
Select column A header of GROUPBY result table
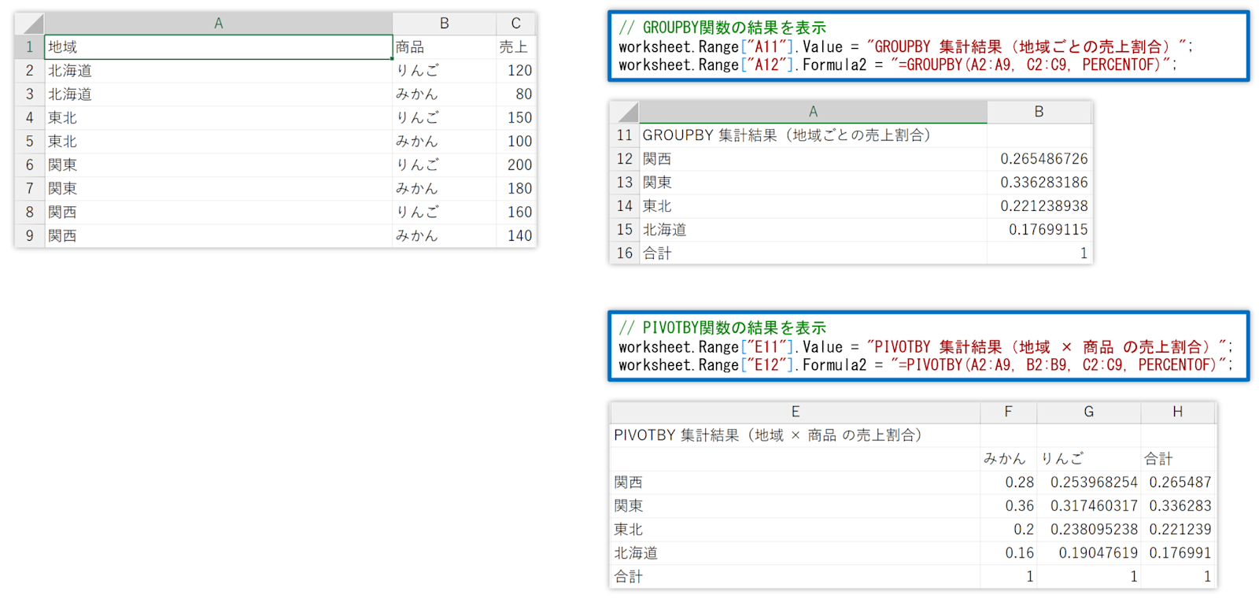click(813, 112)
